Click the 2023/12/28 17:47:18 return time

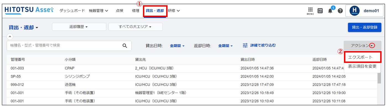tap(329, 85)
